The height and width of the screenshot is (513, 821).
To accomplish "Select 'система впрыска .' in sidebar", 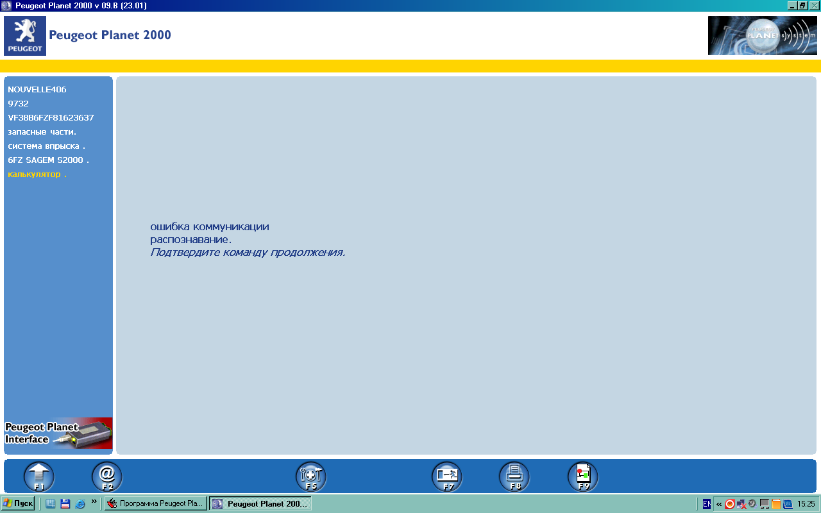I will [x=47, y=146].
